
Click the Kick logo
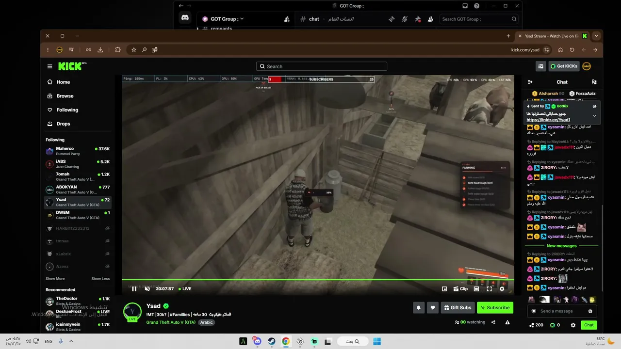click(x=72, y=66)
